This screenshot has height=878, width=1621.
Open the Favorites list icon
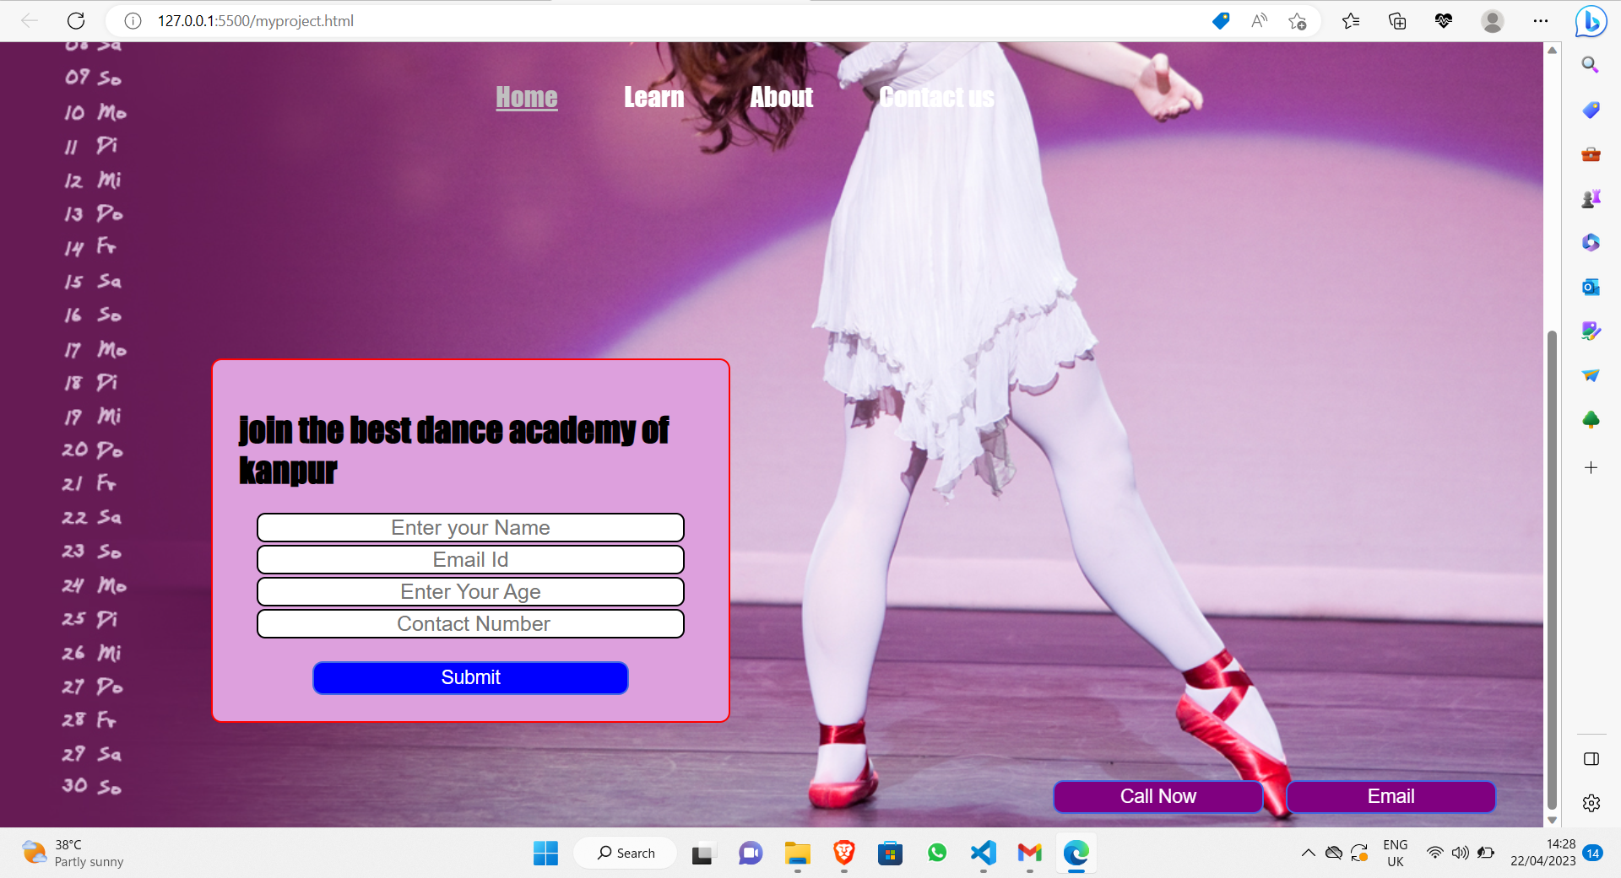pos(1351,21)
